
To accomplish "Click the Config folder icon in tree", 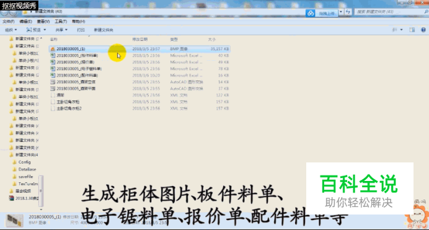I will (15, 162).
